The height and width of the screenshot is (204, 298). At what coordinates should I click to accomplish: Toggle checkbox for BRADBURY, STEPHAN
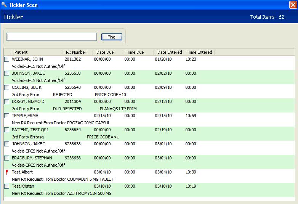(x=7, y=158)
